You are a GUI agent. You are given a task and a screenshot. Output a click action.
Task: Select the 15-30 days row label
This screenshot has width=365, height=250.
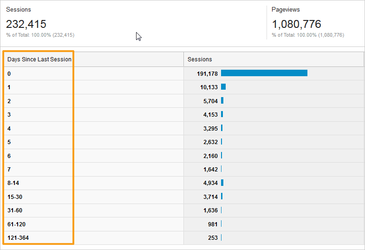click(15, 197)
